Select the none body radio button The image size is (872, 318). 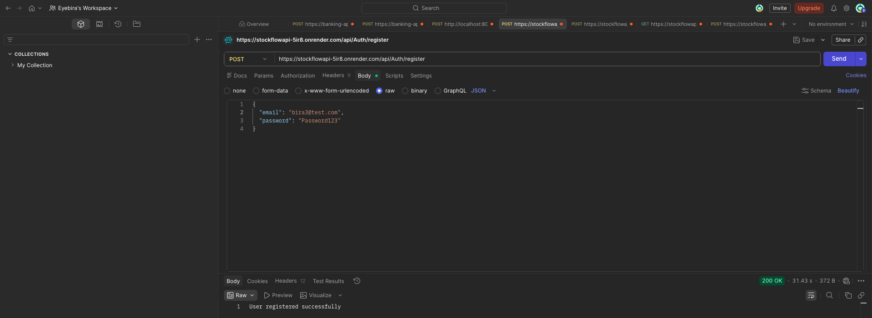point(227,91)
